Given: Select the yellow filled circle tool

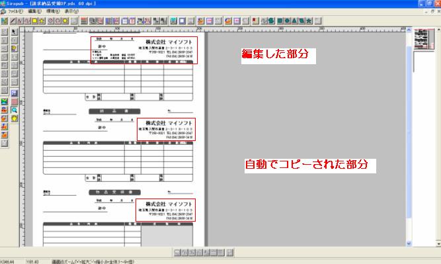Looking at the screenshot, I should 65,21.
